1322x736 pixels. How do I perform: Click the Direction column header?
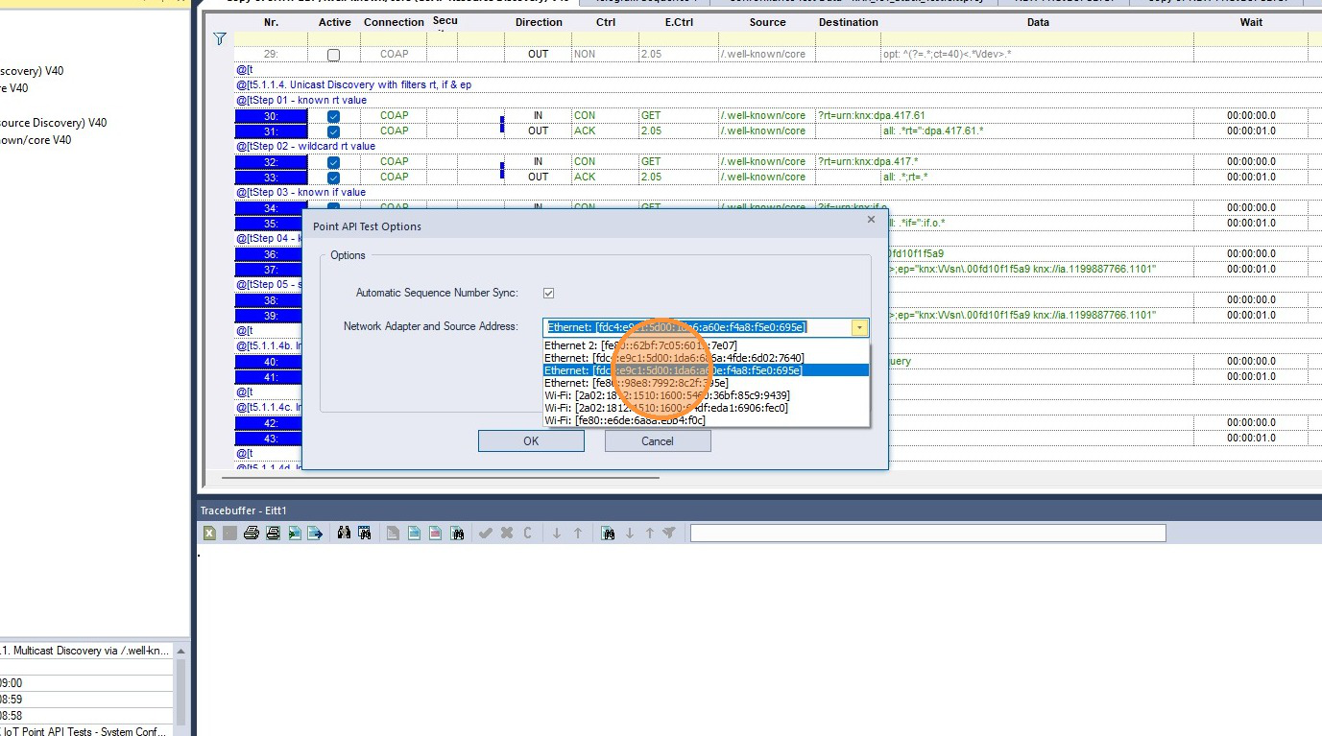point(539,22)
